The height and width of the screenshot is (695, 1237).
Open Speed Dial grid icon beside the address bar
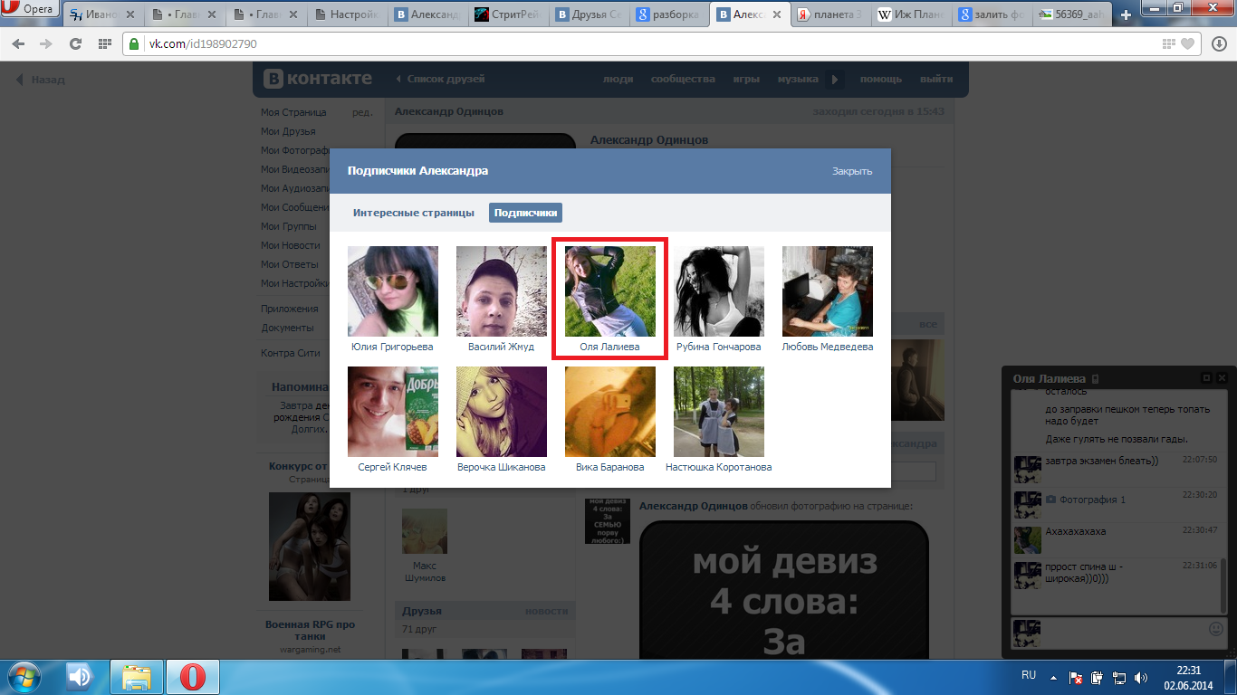pyautogui.click(x=104, y=43)
